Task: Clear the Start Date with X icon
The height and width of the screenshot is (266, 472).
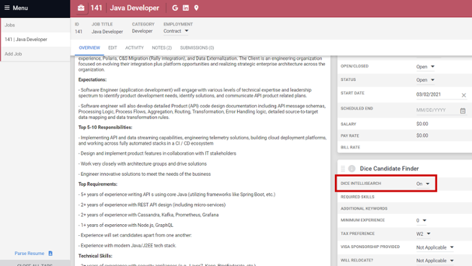Action: click(463, 95)
